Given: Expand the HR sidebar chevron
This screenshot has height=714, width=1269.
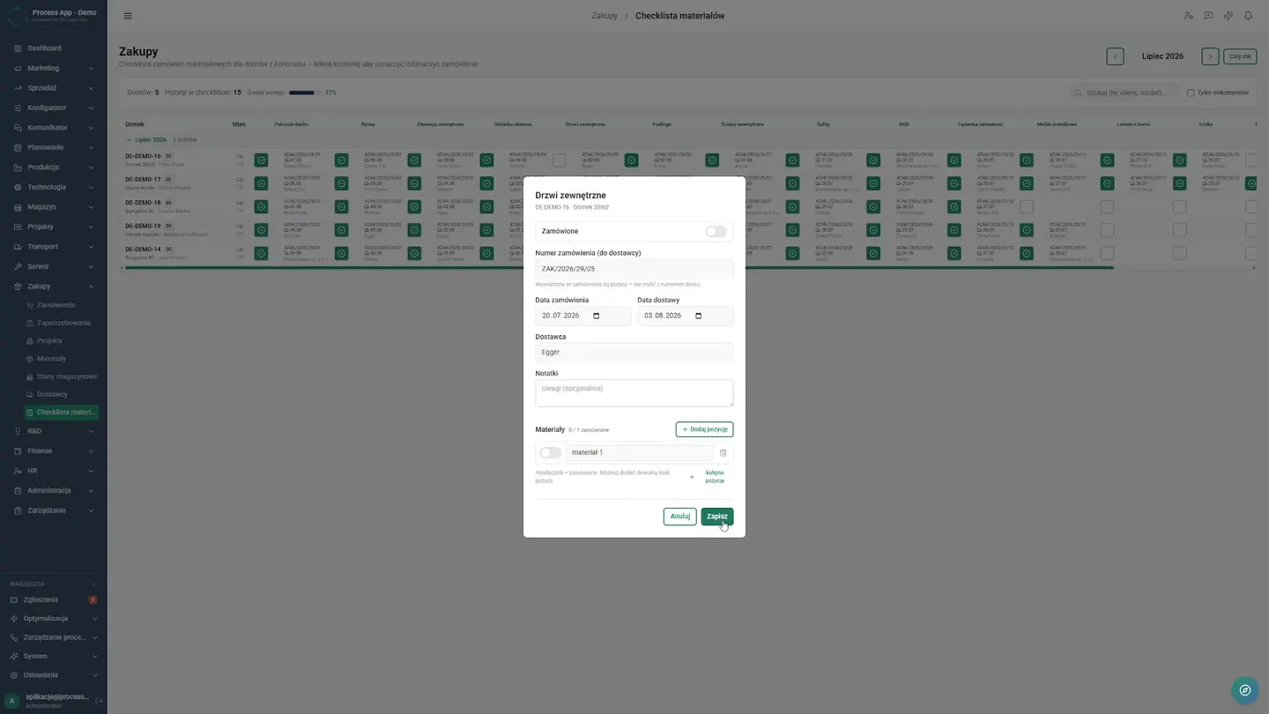Looking at the screenshot, I should click(x=91, y=471).
